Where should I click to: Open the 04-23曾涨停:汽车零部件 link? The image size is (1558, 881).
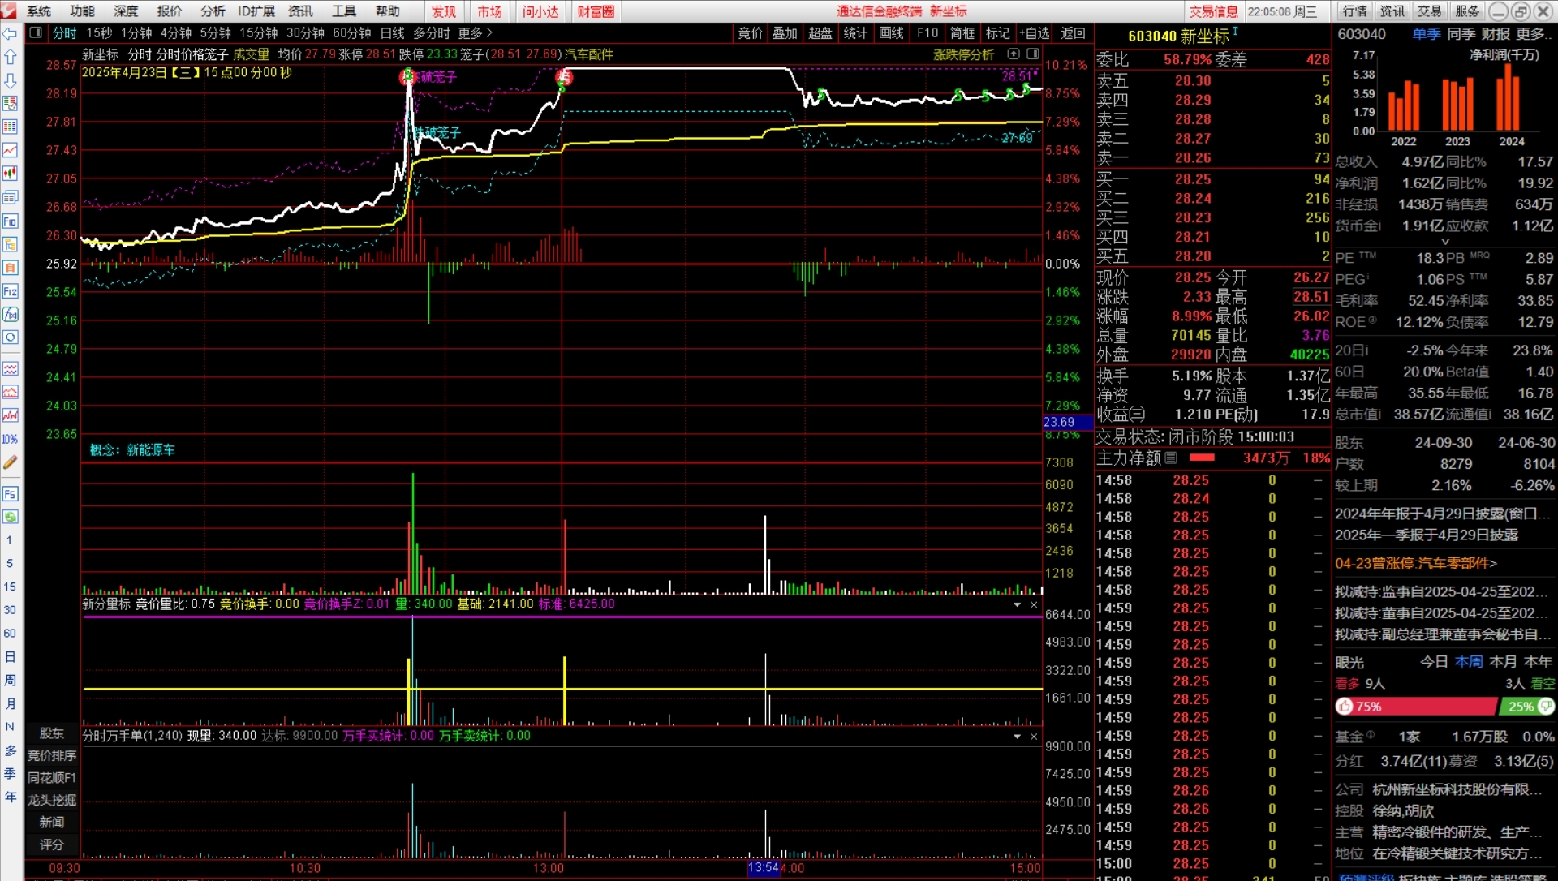(1415, 563)
